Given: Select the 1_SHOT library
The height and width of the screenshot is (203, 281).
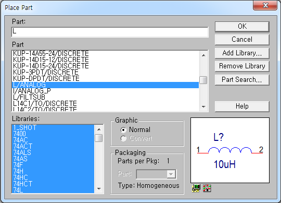Looking at the screenshot, I should click(53, 128).
